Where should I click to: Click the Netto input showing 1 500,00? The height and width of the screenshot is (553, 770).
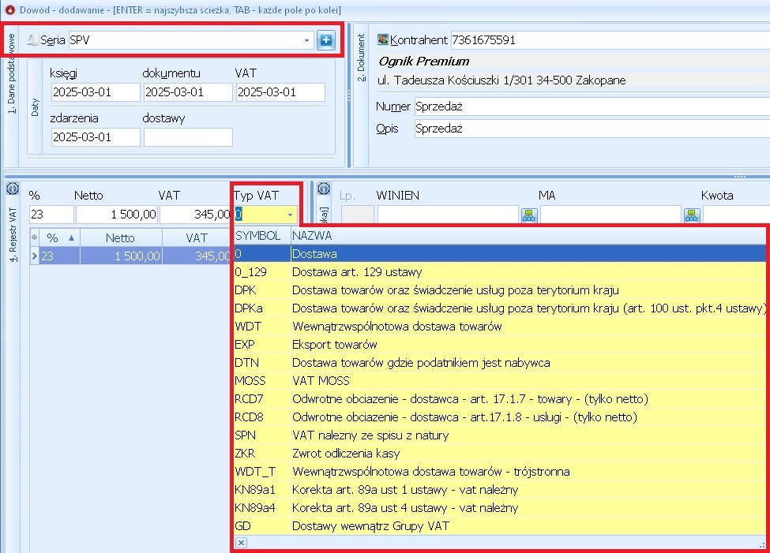[x=117, y=215]
